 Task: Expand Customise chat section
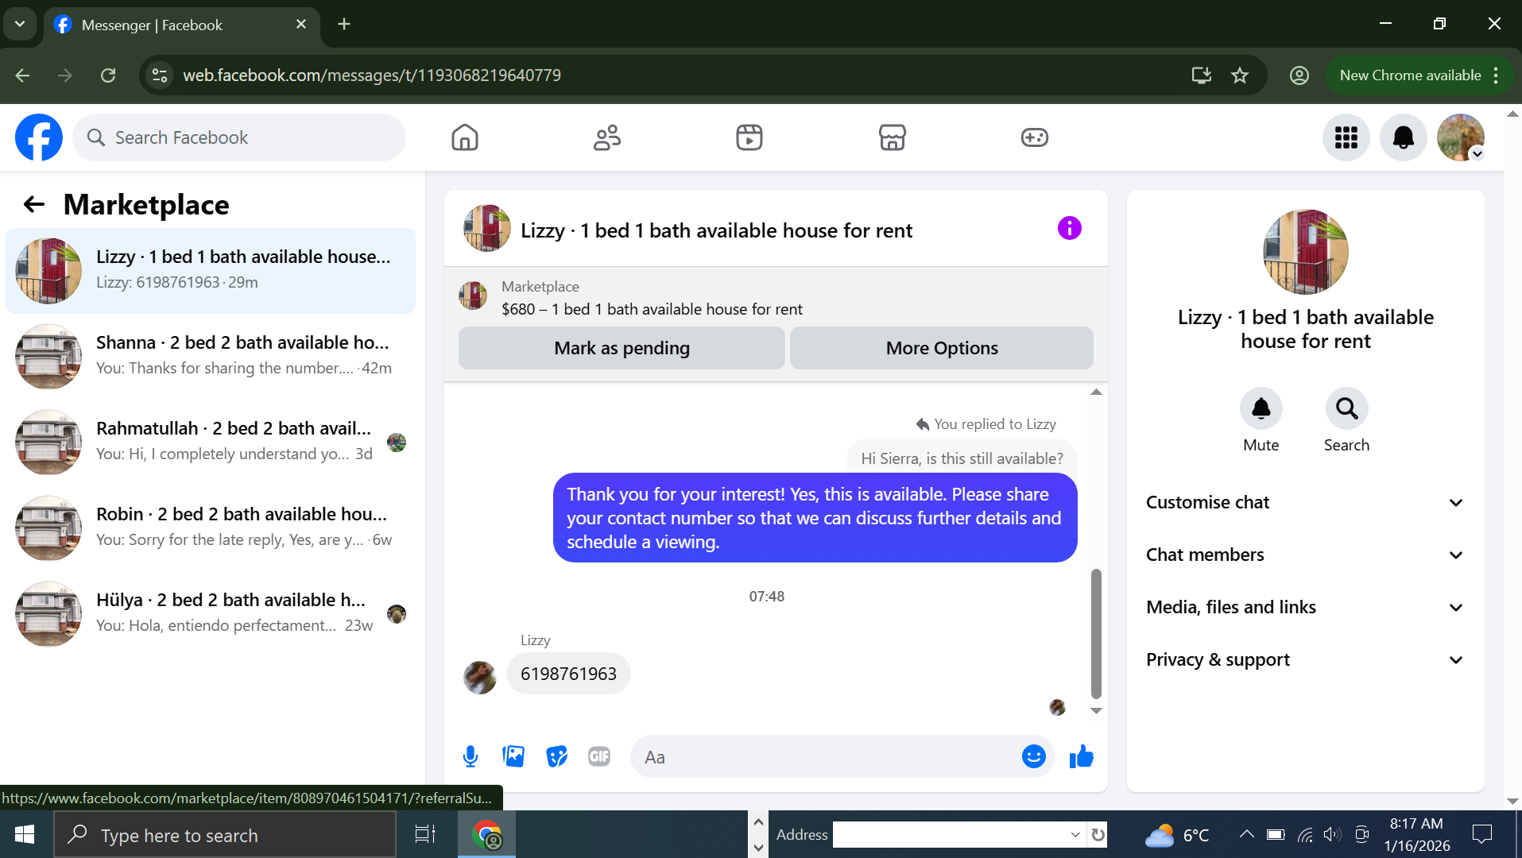click(1306, 503)
